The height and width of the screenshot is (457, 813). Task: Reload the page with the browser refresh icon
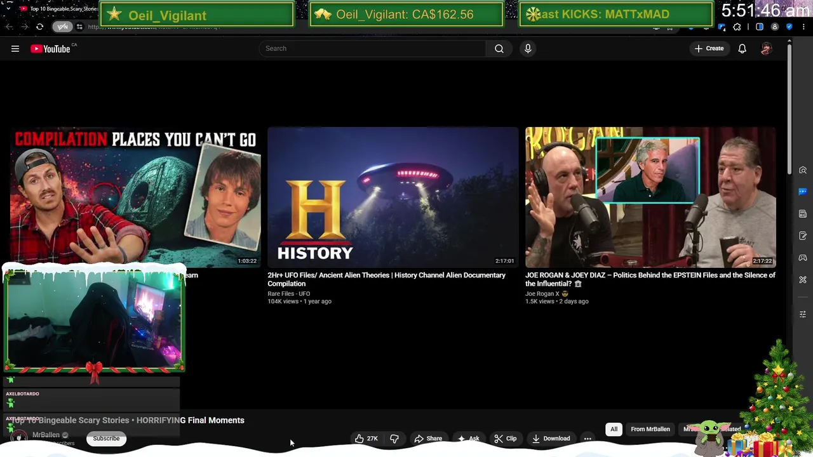pyautogui.click(x=39, y=27)
